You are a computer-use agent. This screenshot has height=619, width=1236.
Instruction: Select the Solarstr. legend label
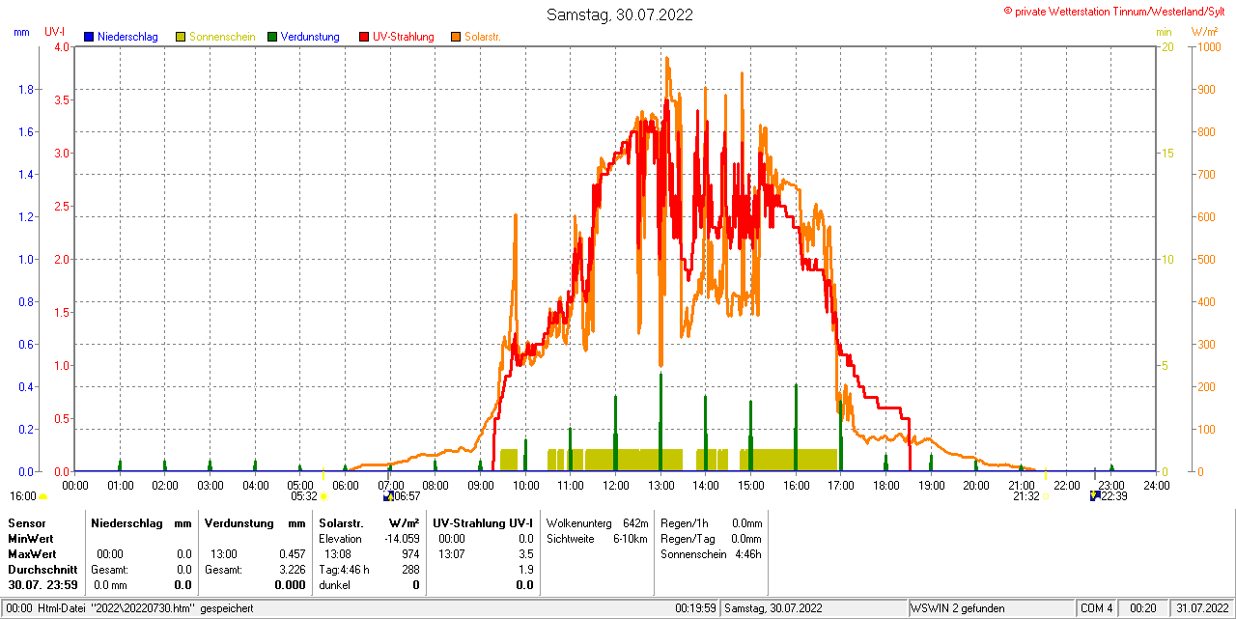point(483,37)
